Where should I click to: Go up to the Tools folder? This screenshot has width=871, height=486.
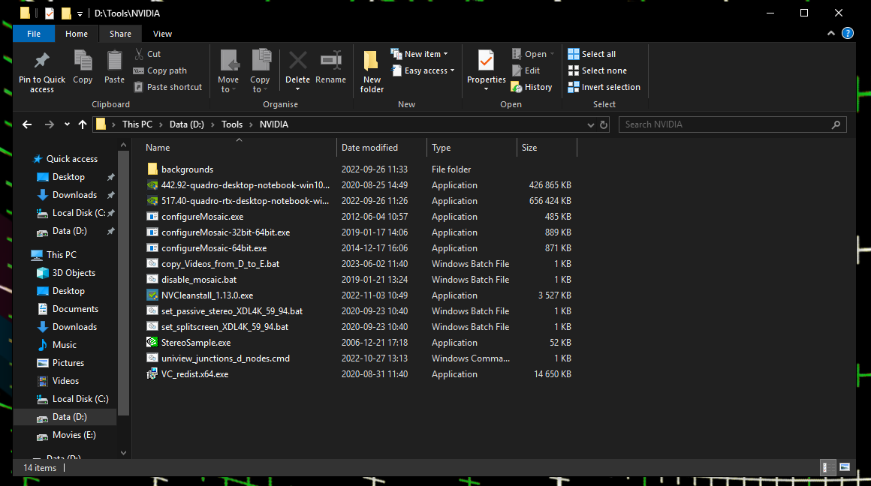pos(82,124)
